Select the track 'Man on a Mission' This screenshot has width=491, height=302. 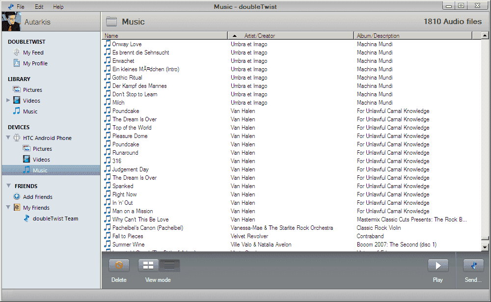(133, 211)
